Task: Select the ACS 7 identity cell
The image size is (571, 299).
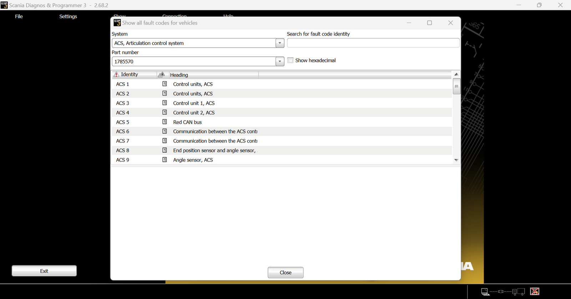Action: click(122, 141)
